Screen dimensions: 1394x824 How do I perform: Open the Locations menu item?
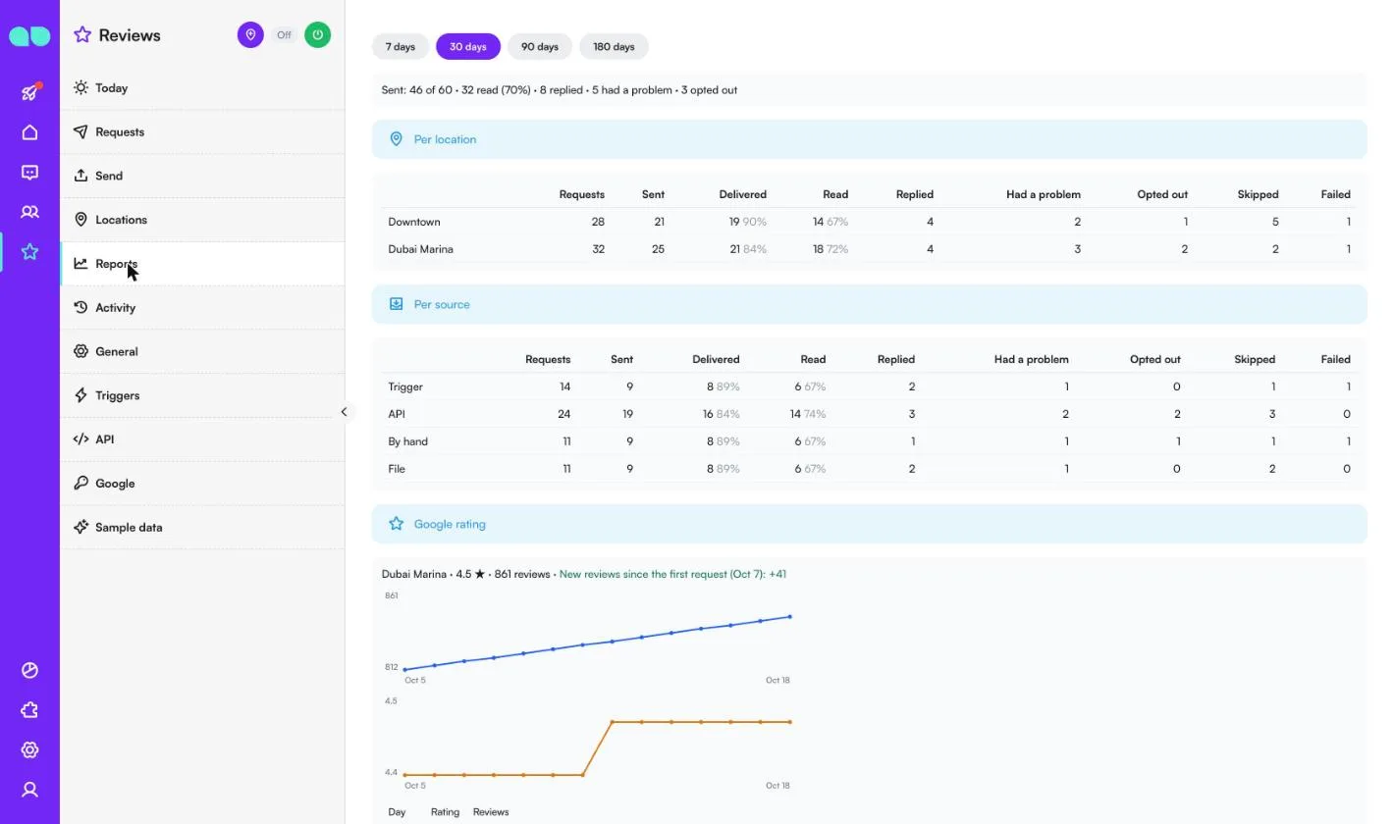[202, 220]
